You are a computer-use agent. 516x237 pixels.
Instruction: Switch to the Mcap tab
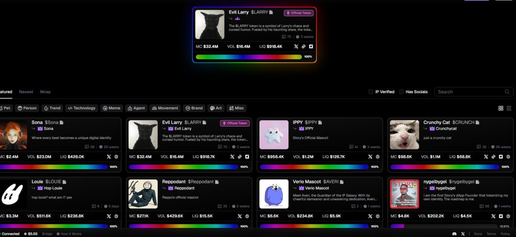point(45,92)
